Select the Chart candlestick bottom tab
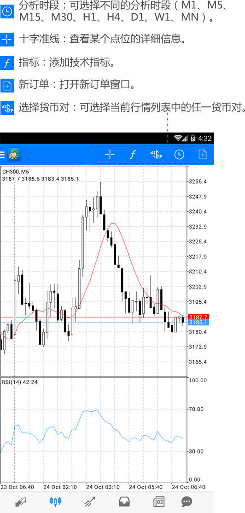Image resolution: width=245 pixels, height=513 pixels. pyautogui.click(x=55, y=501)
